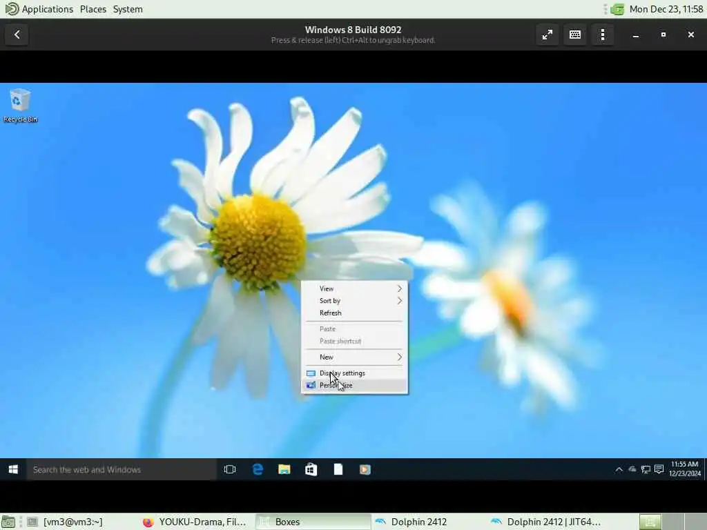This screenshot has width=707, height=530.
Task: Open the keyboard shortcuts button in Boxes
Action: point(575,35)
